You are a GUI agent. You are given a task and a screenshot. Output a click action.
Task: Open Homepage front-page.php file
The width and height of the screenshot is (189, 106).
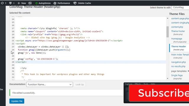pos(177,39)
